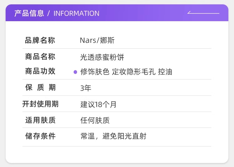Select the 3年 shelf life value

86,88
